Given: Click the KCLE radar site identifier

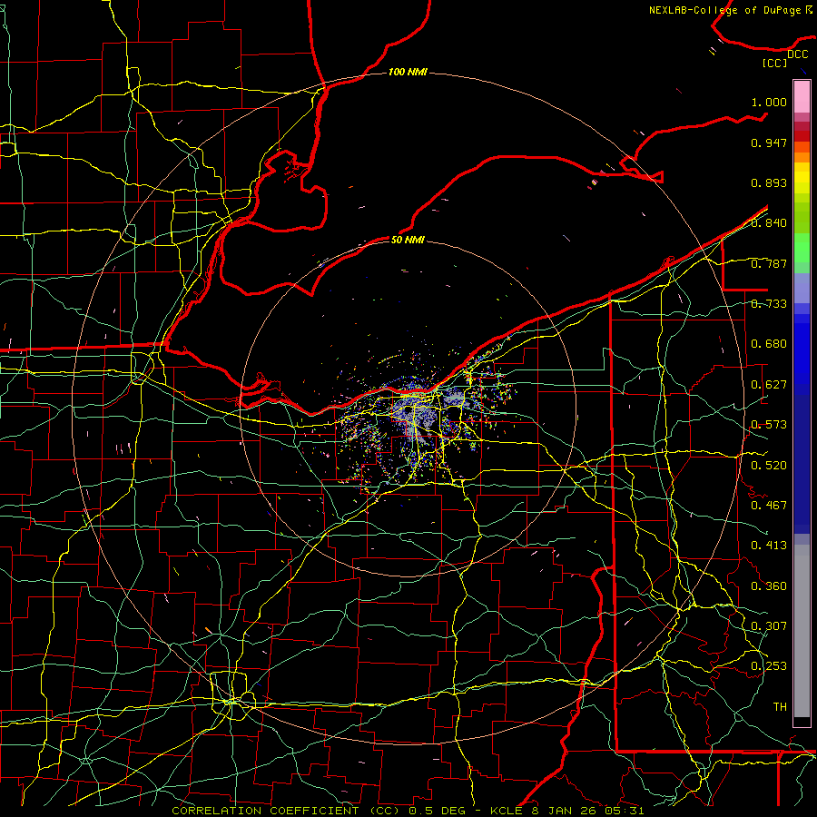Looking at the screenshot, I should click(507, 811).
